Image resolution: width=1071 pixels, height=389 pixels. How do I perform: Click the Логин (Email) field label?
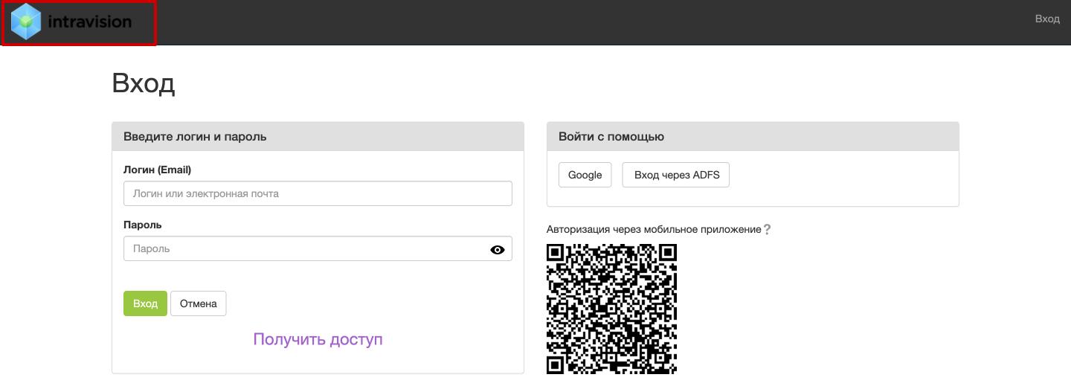(157, 170)
